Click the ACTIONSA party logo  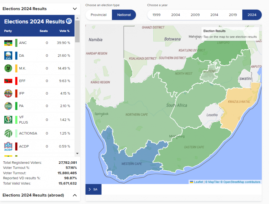(x=8, y=133)
